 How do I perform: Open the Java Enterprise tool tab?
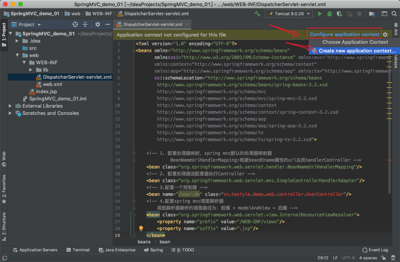117,250
